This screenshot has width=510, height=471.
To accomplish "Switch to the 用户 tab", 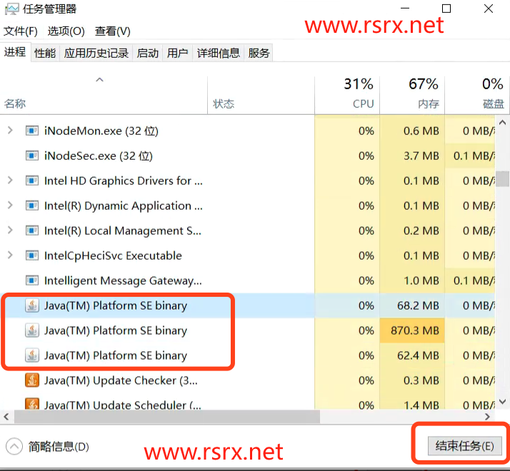I will (x=178, y=53).
